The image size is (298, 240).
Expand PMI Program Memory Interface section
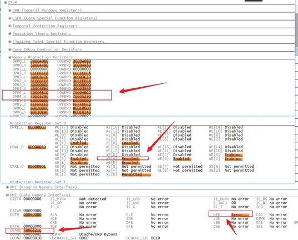7,187
